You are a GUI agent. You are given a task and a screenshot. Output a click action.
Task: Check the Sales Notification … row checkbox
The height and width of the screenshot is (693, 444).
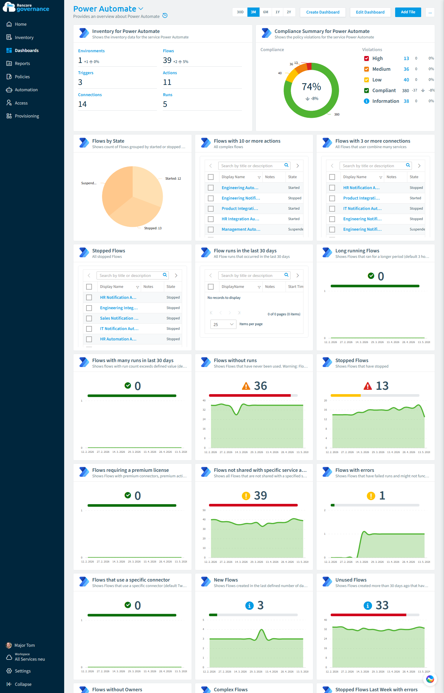[x=89, y=318]
